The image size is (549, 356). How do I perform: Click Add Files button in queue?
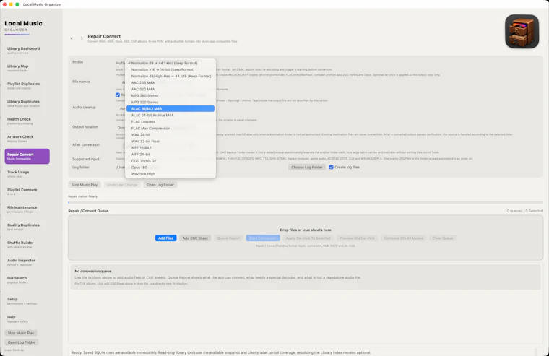tap(165, 238)
